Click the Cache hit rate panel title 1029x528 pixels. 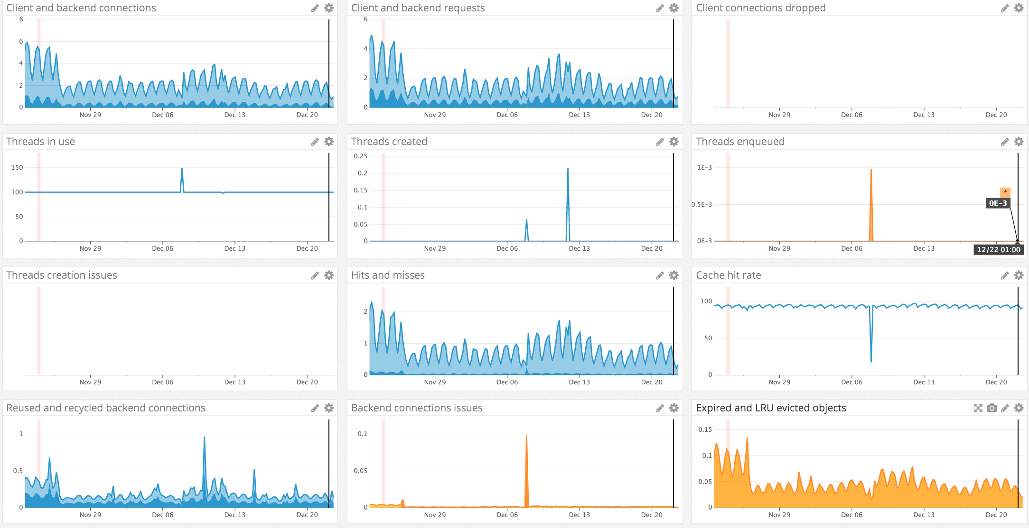pyautogui.click(x=728, y=275)
